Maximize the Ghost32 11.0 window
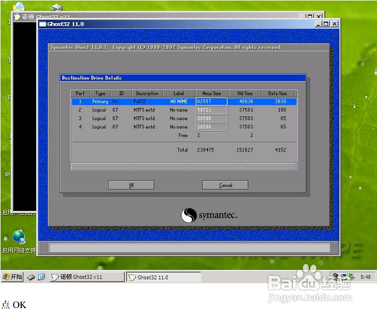 tap(326, 24)
